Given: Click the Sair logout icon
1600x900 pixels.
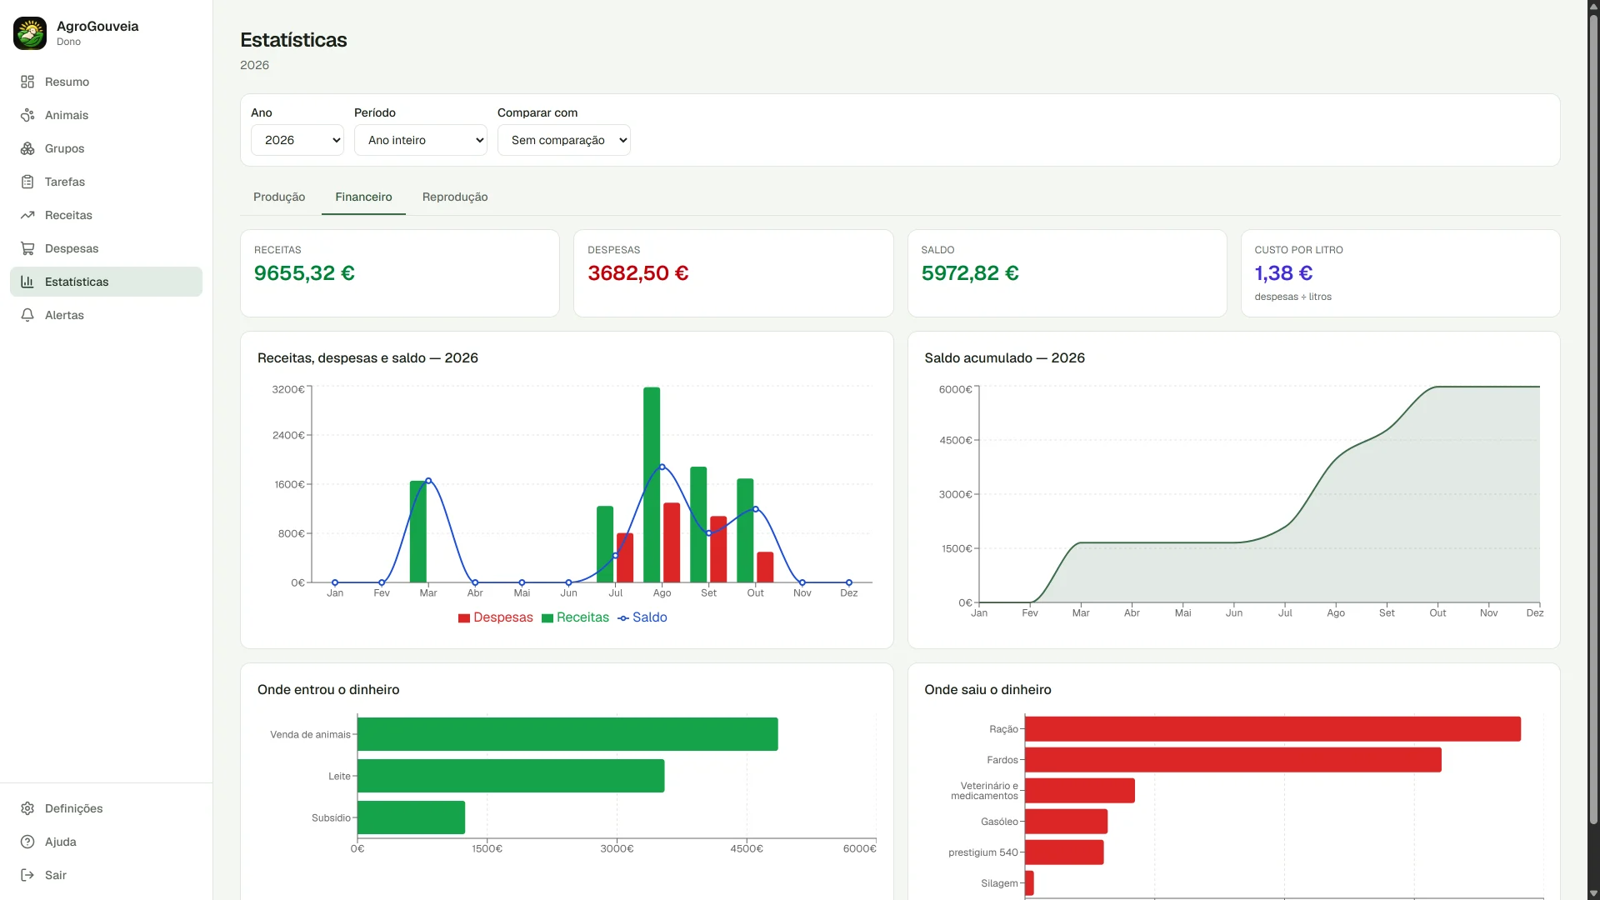Looking at the screenshot, I should point(27,875).
